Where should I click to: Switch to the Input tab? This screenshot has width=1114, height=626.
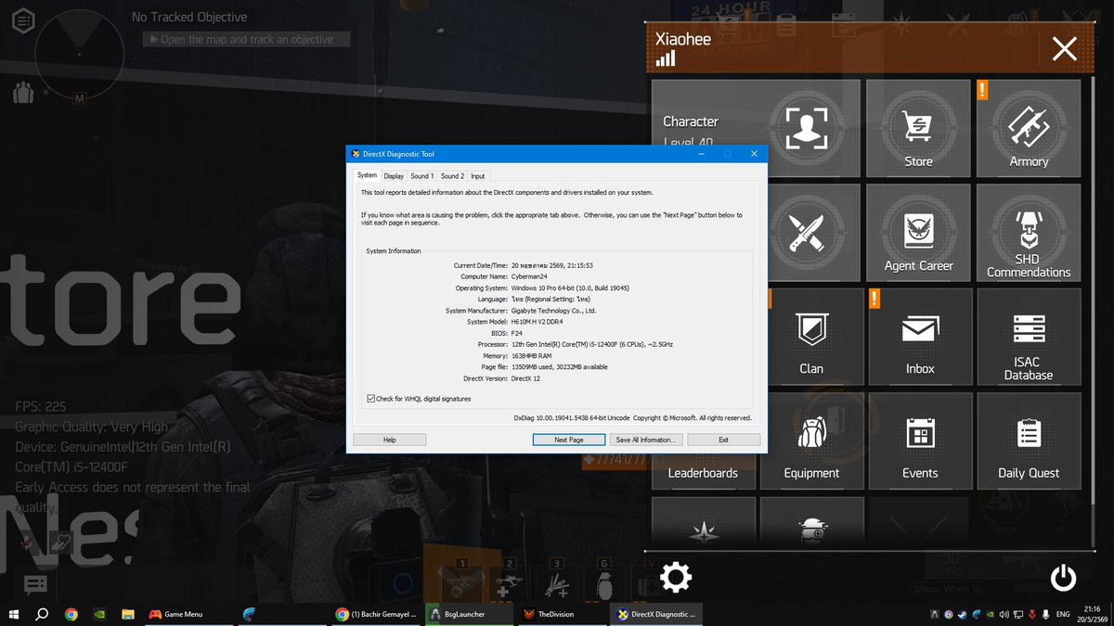point(477,175)
